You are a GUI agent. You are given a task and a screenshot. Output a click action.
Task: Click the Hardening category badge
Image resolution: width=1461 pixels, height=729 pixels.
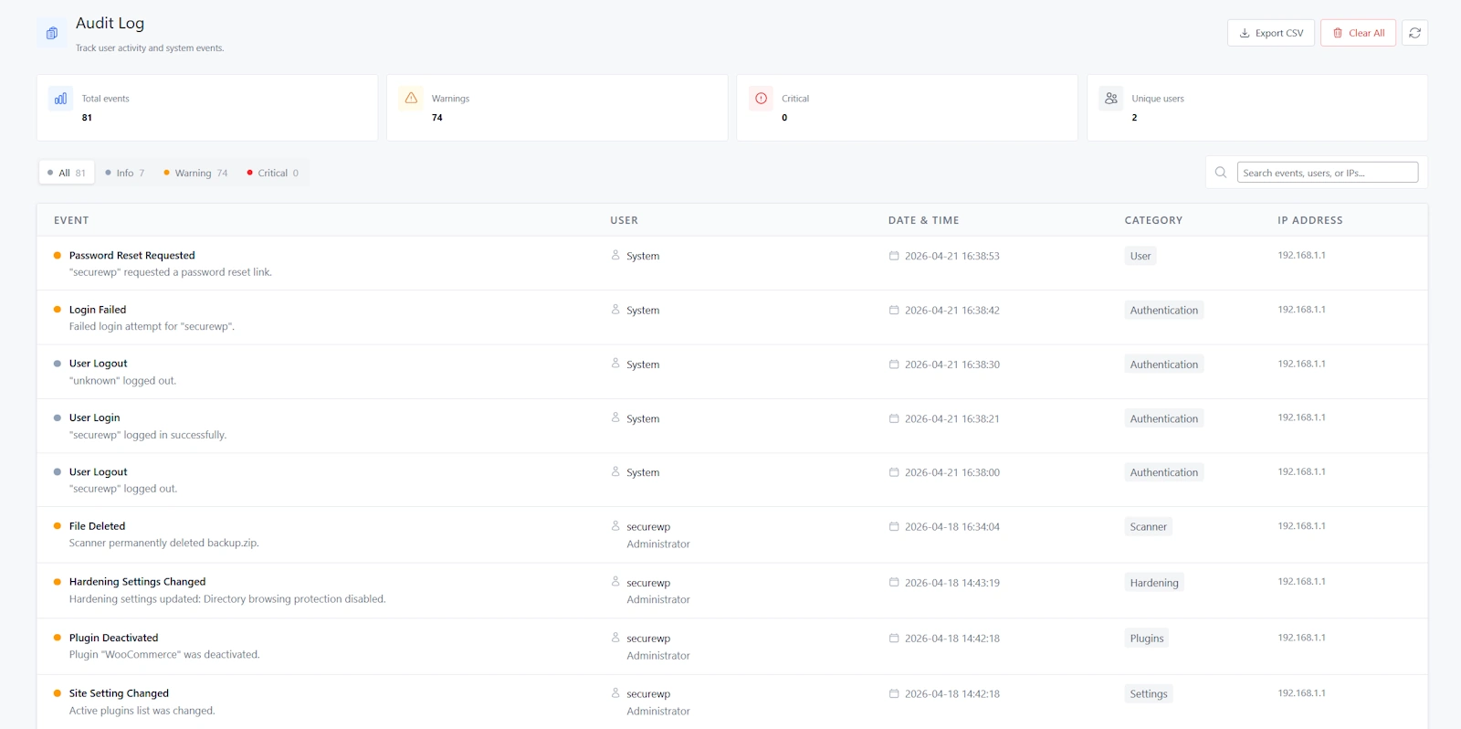tap(1154, 582)
